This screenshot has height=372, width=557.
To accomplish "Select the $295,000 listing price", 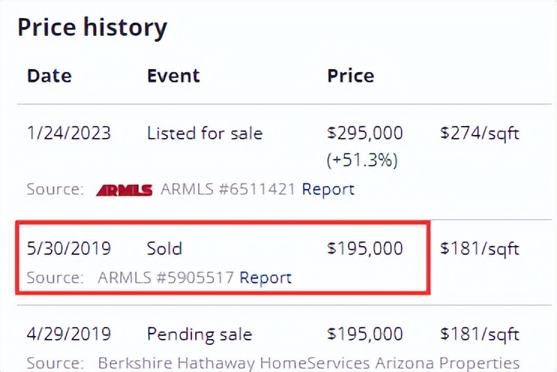I will click(365, 133).
